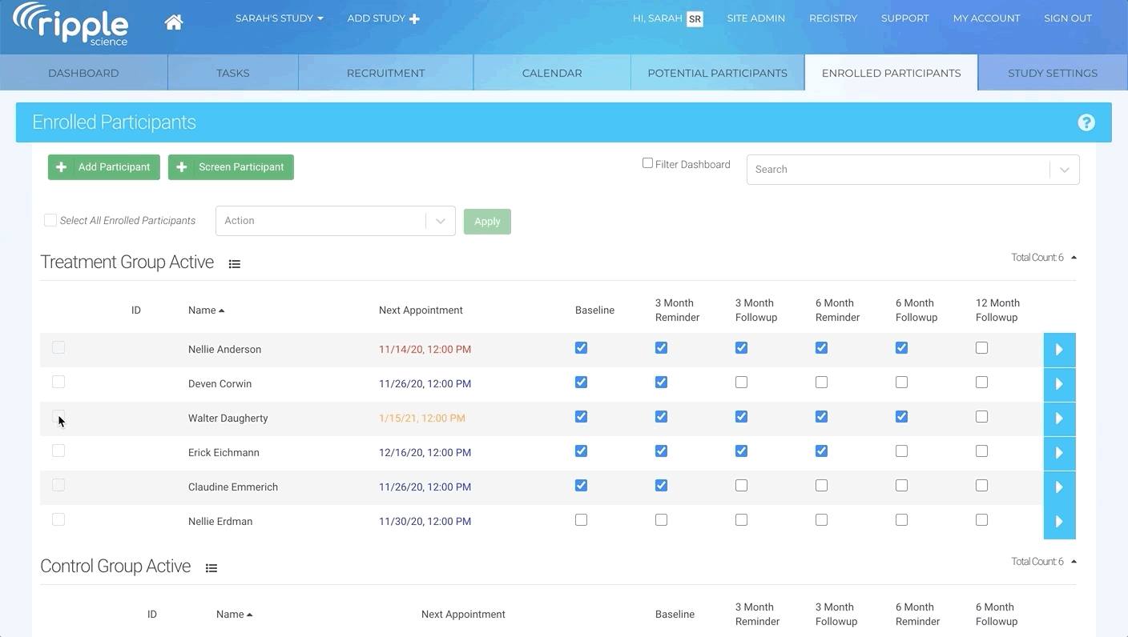Open the help question mark icon
The height and width of the screenshot is (637, 1128).
(1086, 122)
